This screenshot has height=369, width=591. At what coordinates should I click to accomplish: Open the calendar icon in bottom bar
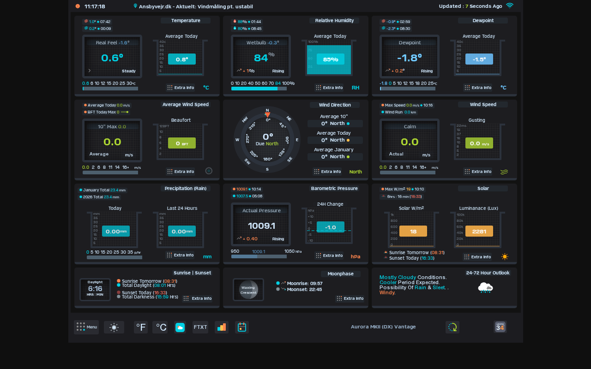[242, 327]
